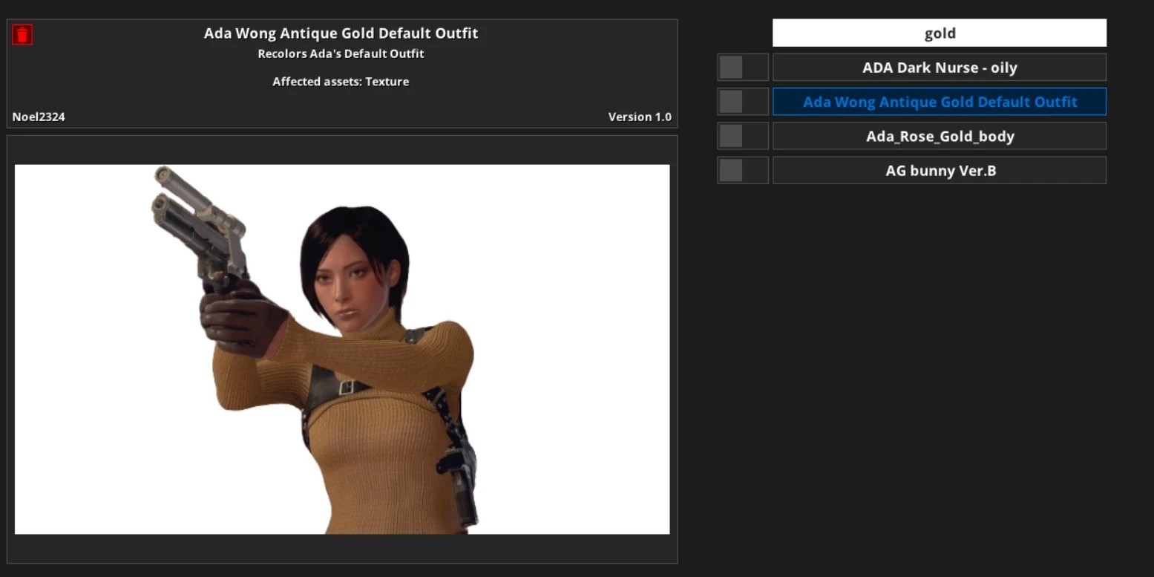Select the AG bunny Ver.B entry

[939, 170]
